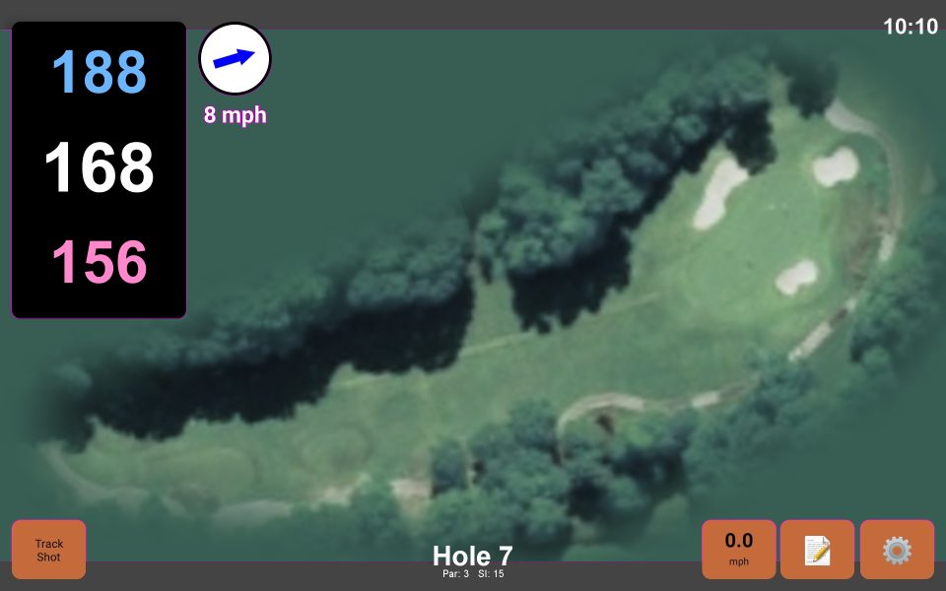Image resolution: width=946 pixels, height=591 pixels.
Task: Select the blue back-of-green distance 188
Action: 99,71
